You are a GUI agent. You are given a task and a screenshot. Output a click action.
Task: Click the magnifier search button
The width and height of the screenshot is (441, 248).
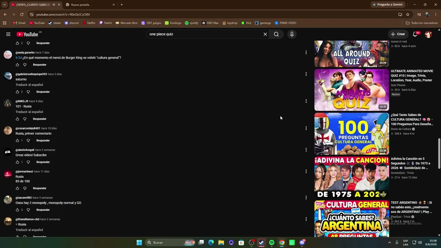[x=276, y=34]
